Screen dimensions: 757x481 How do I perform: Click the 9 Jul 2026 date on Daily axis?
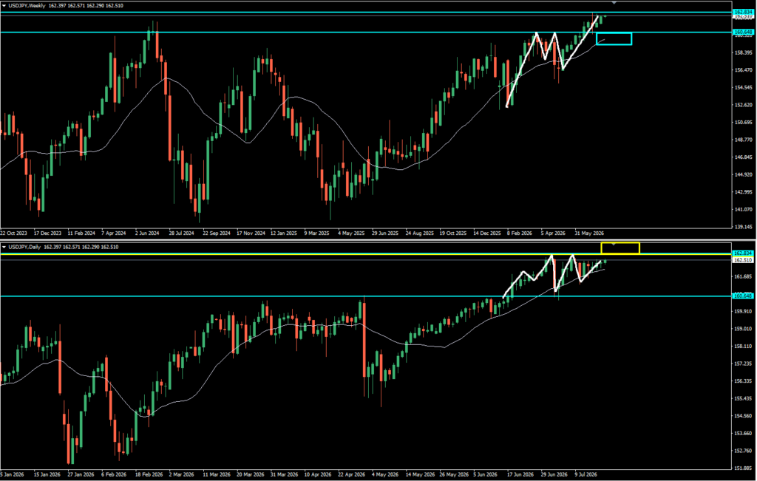pos(587,474)
